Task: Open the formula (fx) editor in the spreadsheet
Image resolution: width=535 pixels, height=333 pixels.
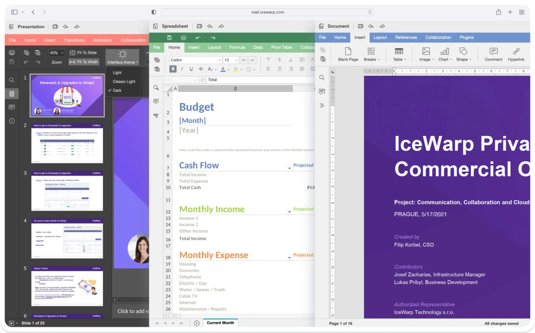Action: pyautogui.click(x=203, y=79)
